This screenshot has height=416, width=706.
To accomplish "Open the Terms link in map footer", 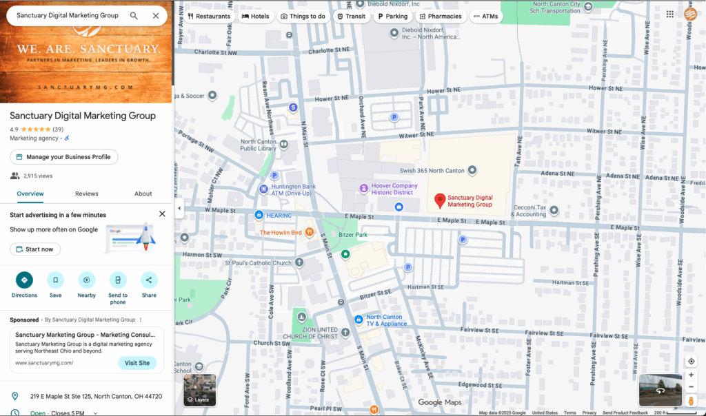I will [x=569, y=413].
